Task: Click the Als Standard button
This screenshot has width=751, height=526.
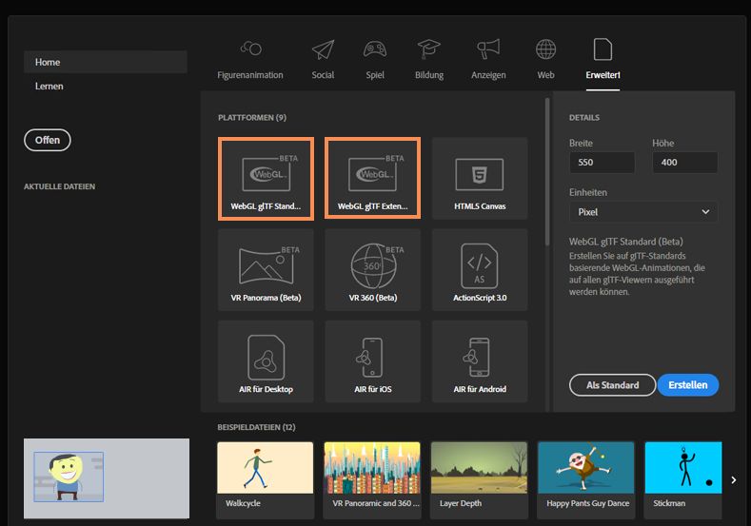Action: [613, 385]
